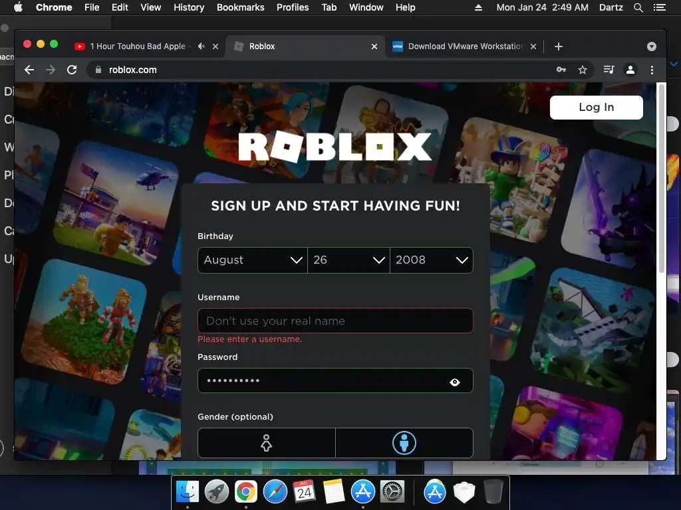Select the female gender option

pos(266,443)
